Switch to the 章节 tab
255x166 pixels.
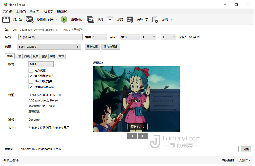tap(61, 56)
